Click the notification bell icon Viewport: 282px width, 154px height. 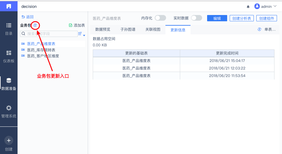248,6
